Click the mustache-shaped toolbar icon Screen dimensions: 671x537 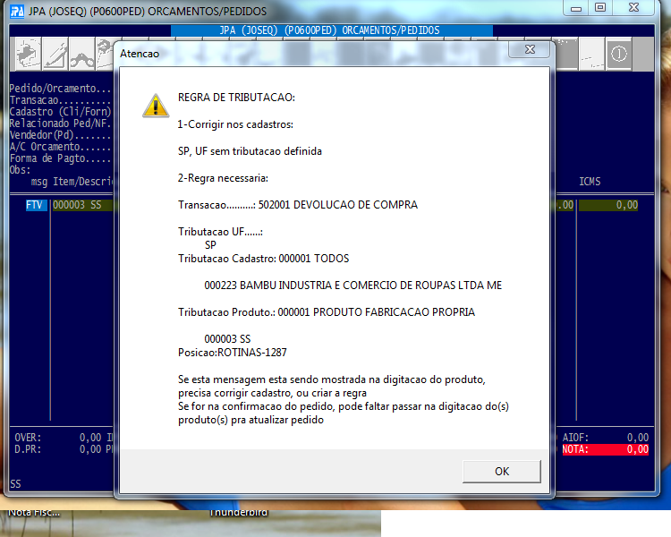tap(84, 55)
